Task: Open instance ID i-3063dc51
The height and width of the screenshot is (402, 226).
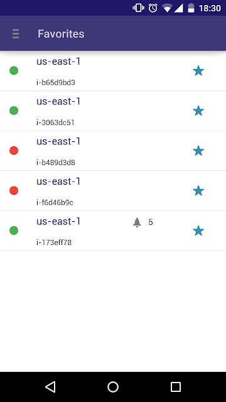Action: point(55,122)
